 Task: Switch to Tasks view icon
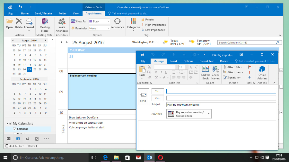(x=37, y=139)
